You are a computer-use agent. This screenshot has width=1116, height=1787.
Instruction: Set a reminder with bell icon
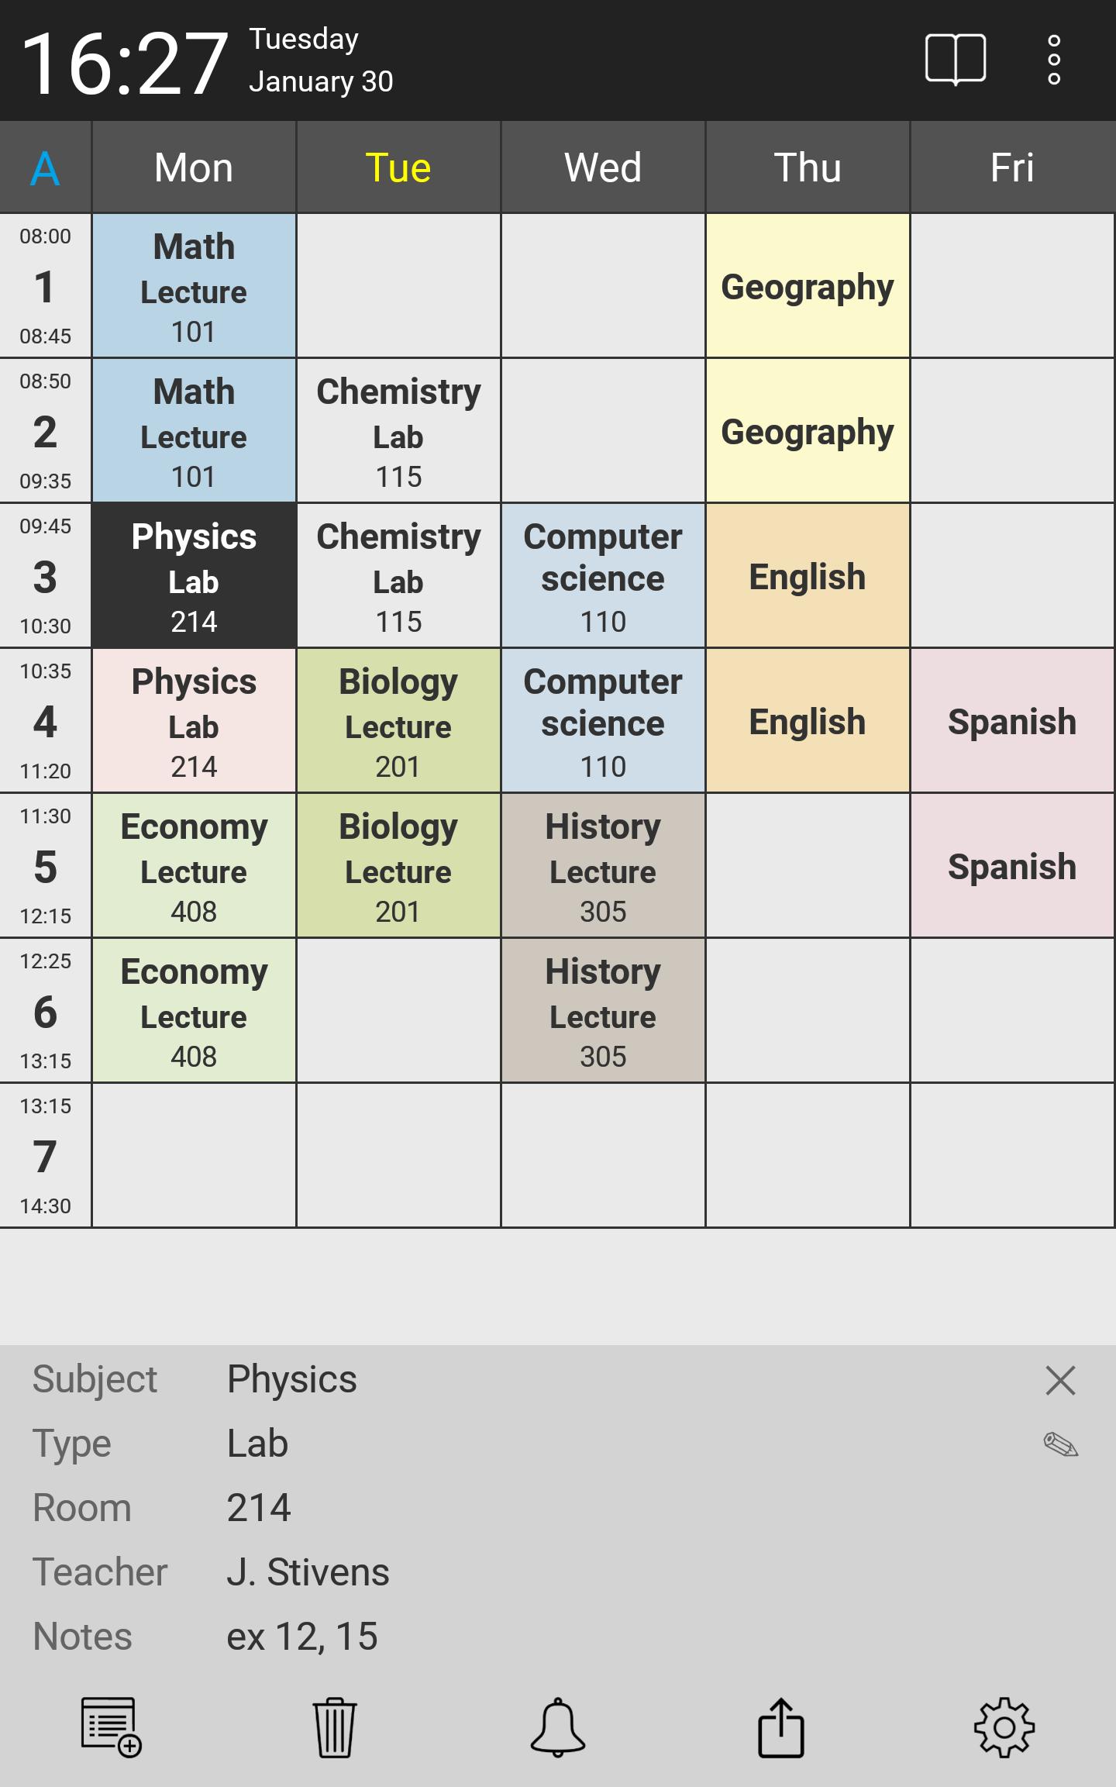click(x=558, y=1727)
